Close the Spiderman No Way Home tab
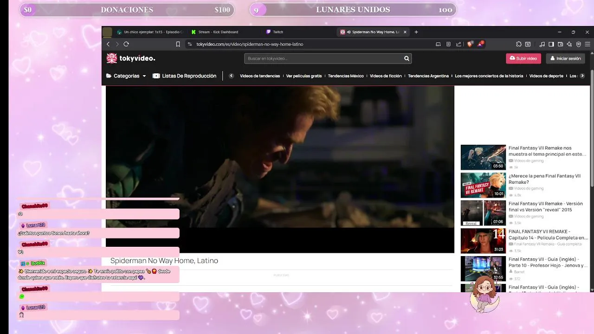Image resolution: width=594 pixels, height=334 pixels. click(405, 32)
